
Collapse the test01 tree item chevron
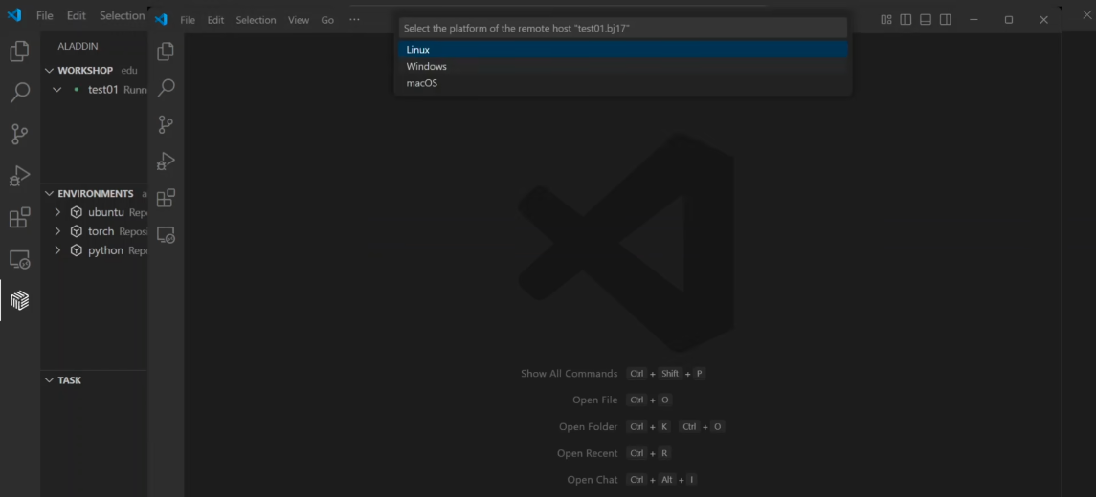point(58,89)
